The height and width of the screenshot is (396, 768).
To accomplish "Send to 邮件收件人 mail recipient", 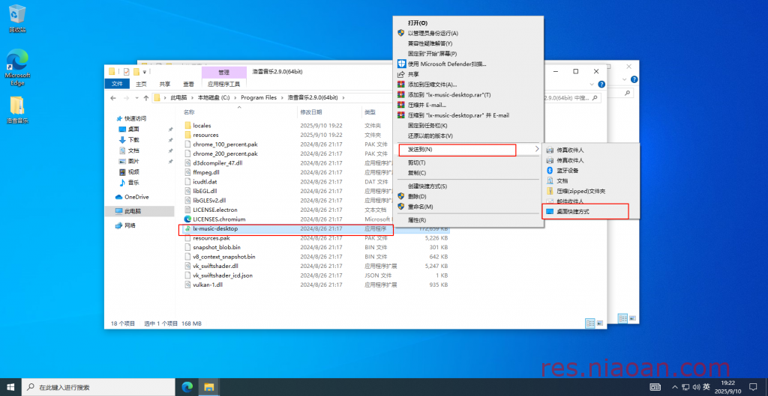I will tap(570, 201).
